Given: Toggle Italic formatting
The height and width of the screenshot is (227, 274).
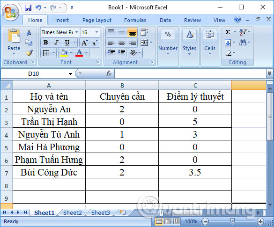Looking at the screenshot, I should [x=56, y=43].
